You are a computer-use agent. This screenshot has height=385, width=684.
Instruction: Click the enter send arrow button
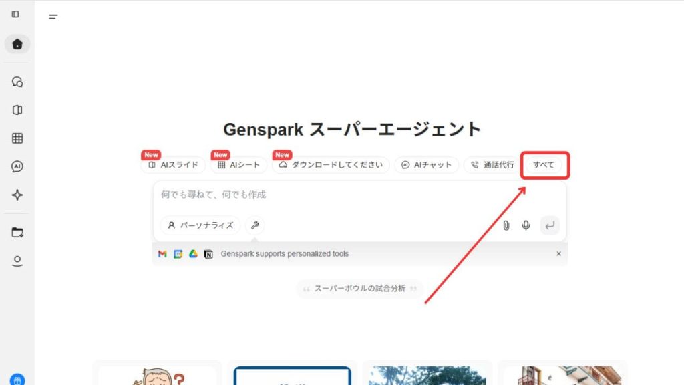(x=550, y=225)
